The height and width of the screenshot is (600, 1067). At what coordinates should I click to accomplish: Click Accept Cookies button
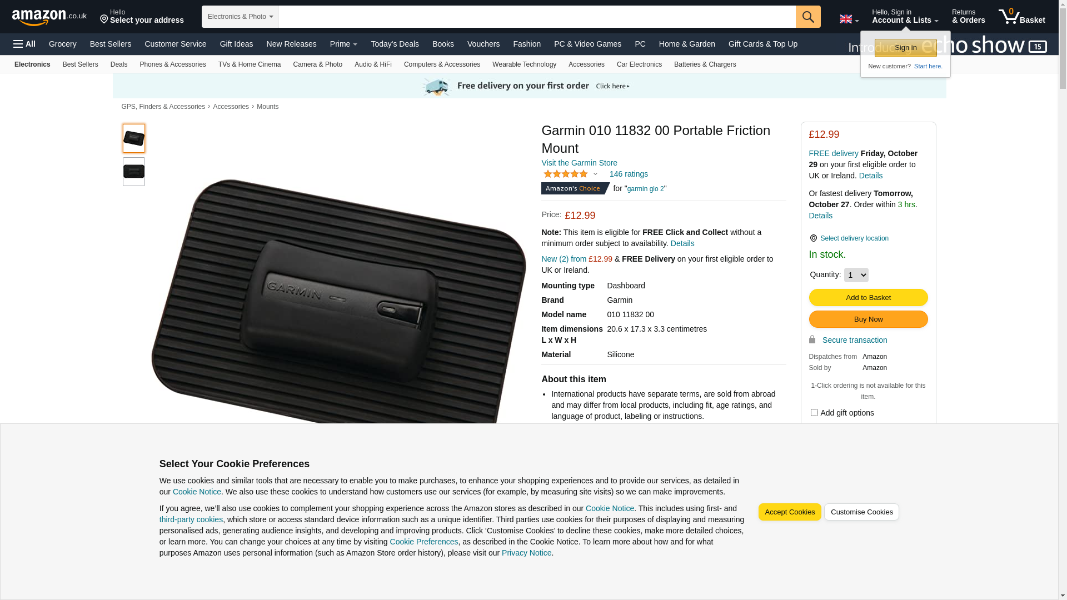[x=790, y=512]
